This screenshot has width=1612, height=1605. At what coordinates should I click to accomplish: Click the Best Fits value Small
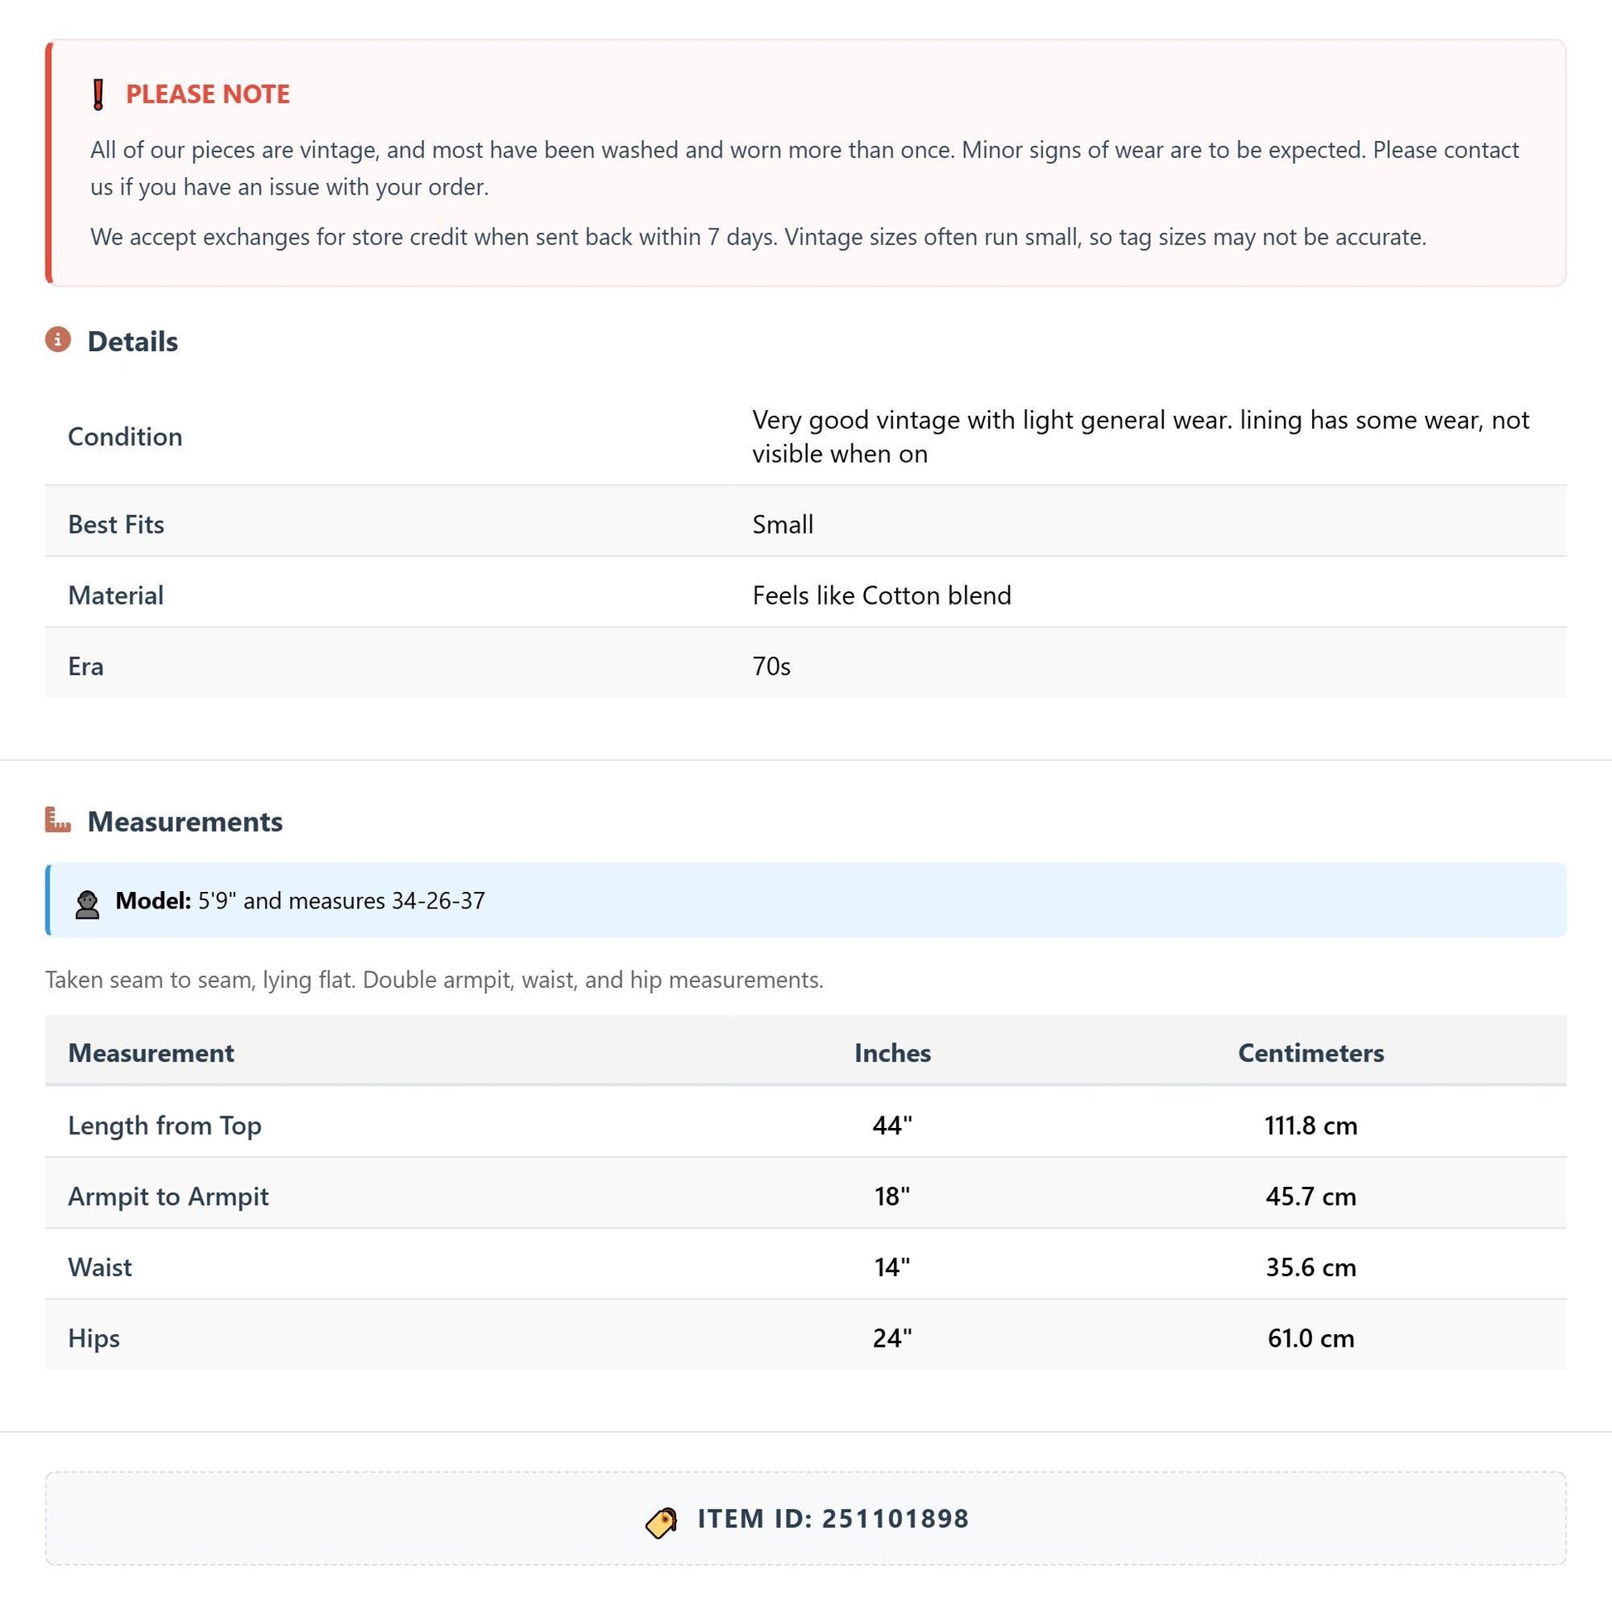point(783,524)
